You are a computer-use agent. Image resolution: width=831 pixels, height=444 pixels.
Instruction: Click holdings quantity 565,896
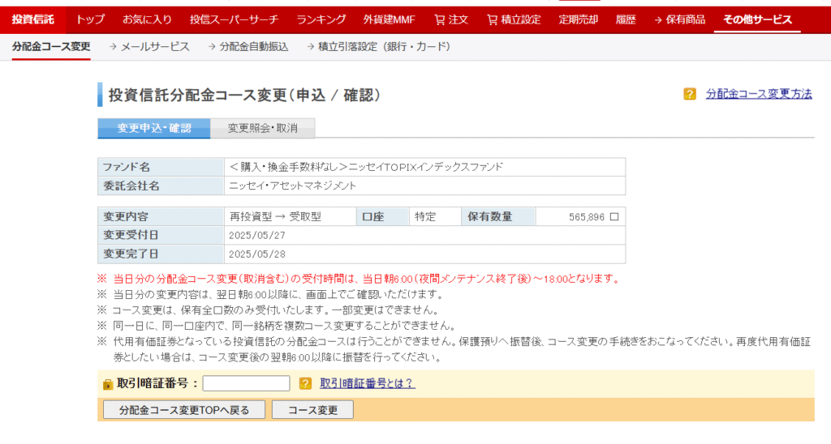click(586, 217)
